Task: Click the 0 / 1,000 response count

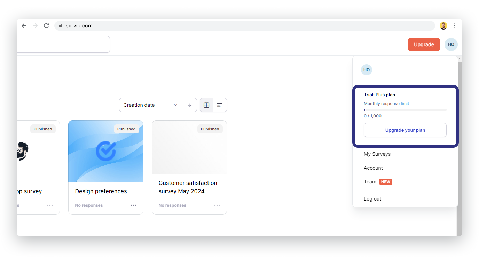Action: coord(372,116)
